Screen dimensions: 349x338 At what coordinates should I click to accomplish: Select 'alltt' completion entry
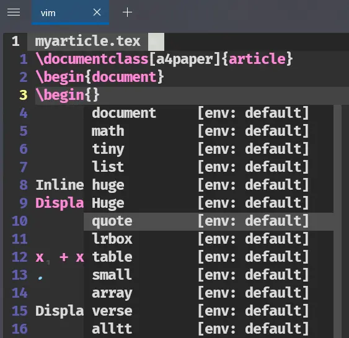click(x=208, y=329)
